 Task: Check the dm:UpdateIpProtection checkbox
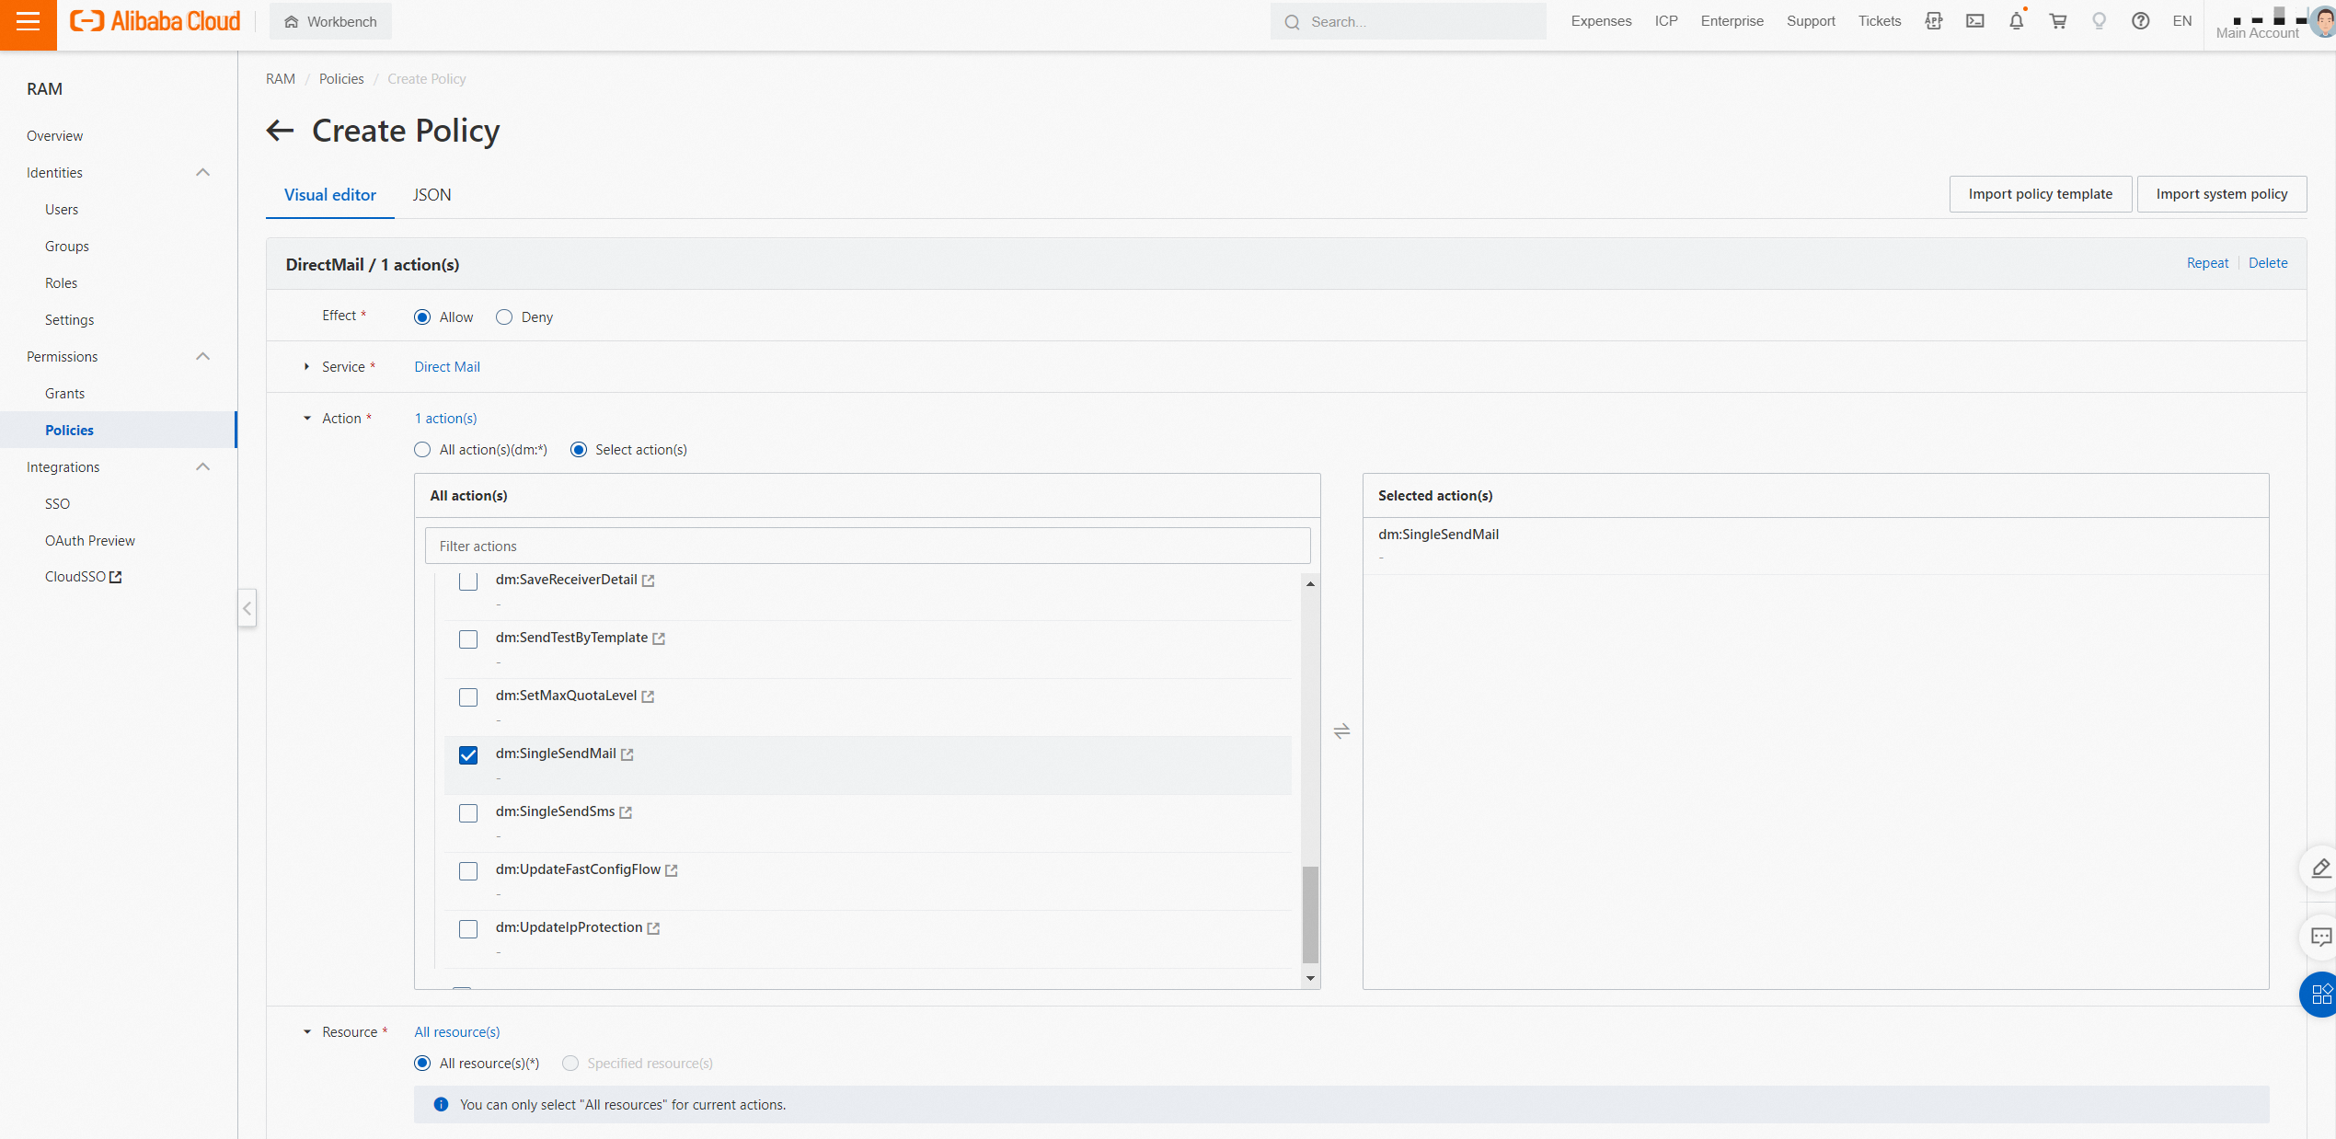468,929
